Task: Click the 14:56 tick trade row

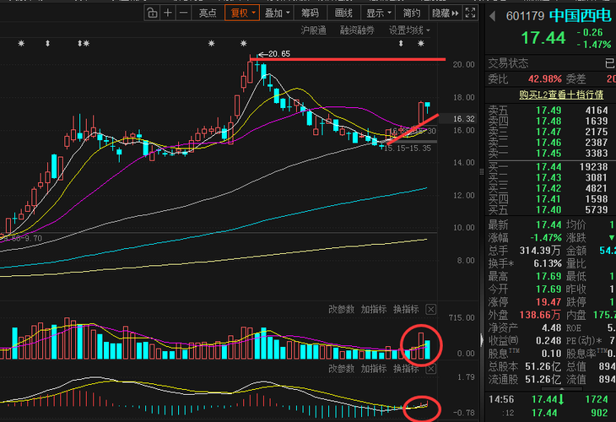Action: click(550, 399)
